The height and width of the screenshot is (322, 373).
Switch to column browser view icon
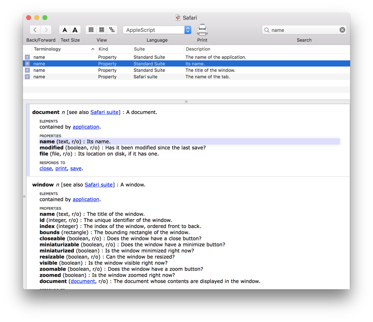click(101, 30)
